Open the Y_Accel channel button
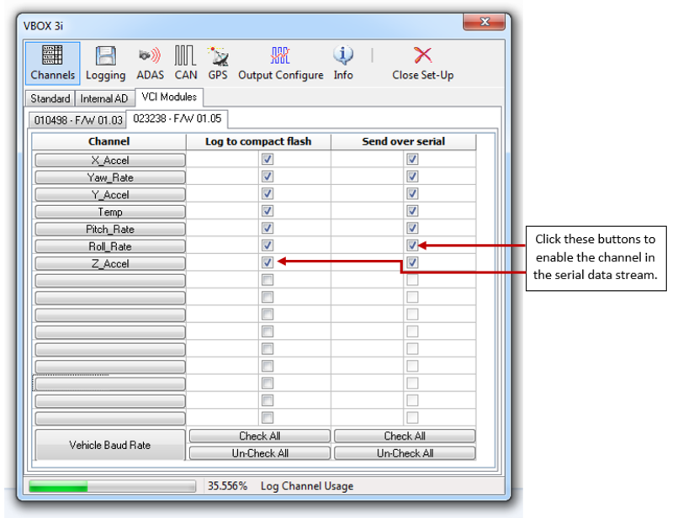Viewport: 673px width, 518px height. [110, 194]
